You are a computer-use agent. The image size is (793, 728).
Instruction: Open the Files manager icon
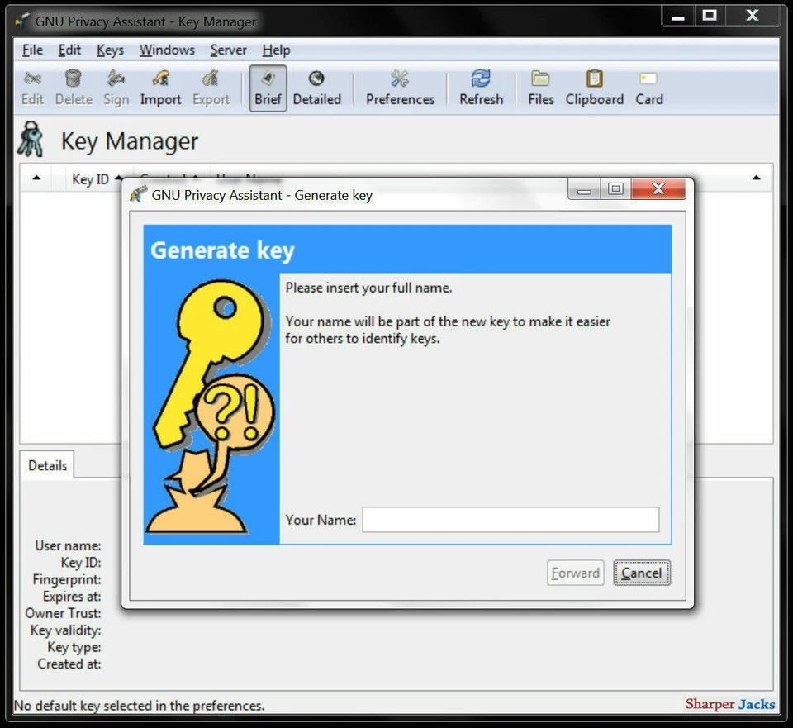(539, 87)
